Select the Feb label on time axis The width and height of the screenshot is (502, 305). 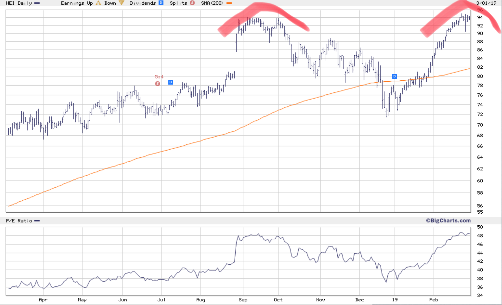click(x=433, y=300)
